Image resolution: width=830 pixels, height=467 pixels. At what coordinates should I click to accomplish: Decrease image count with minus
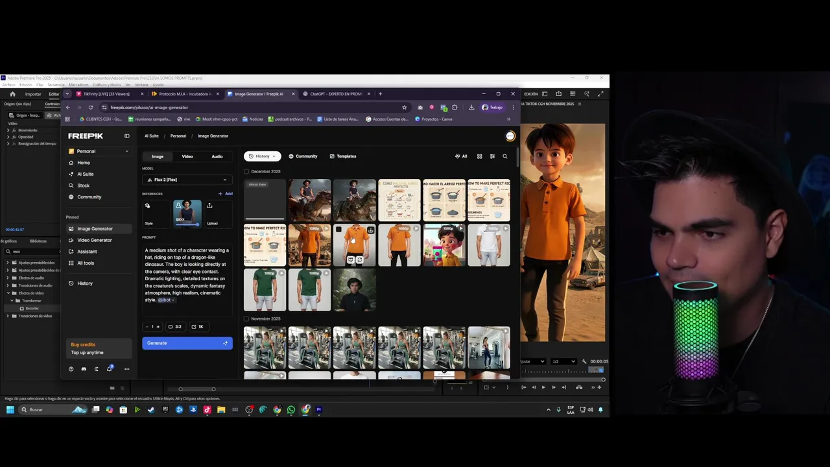(147, 327)
